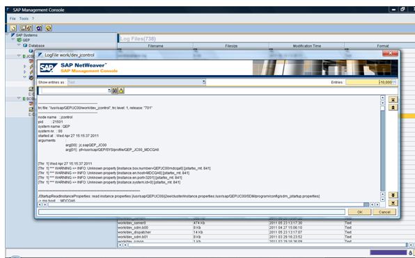Click the yellow circular toolbar icon

[x=49, y=28]
